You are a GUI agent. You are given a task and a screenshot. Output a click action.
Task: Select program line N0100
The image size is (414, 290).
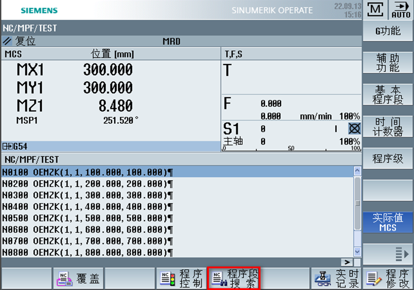click(x=177, y=172)
